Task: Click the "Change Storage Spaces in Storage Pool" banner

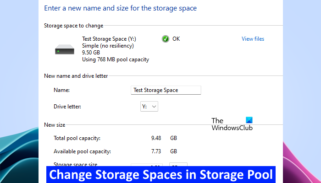Action: [160, 175]
